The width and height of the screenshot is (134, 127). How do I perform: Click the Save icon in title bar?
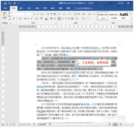tap(5, 3)
